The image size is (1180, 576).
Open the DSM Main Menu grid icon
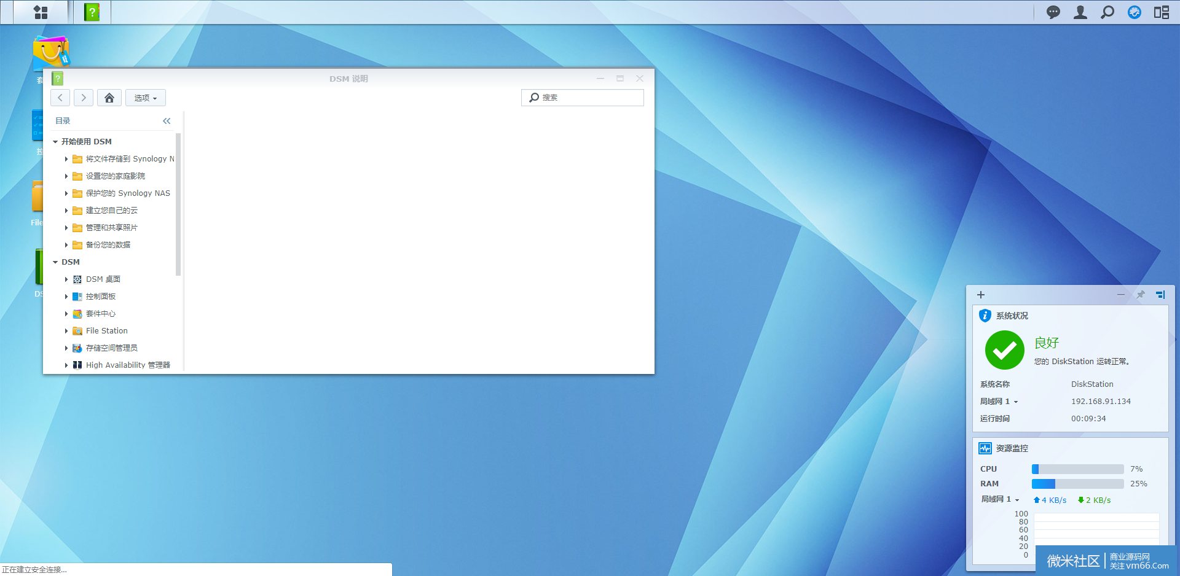[x=41, y=12]
